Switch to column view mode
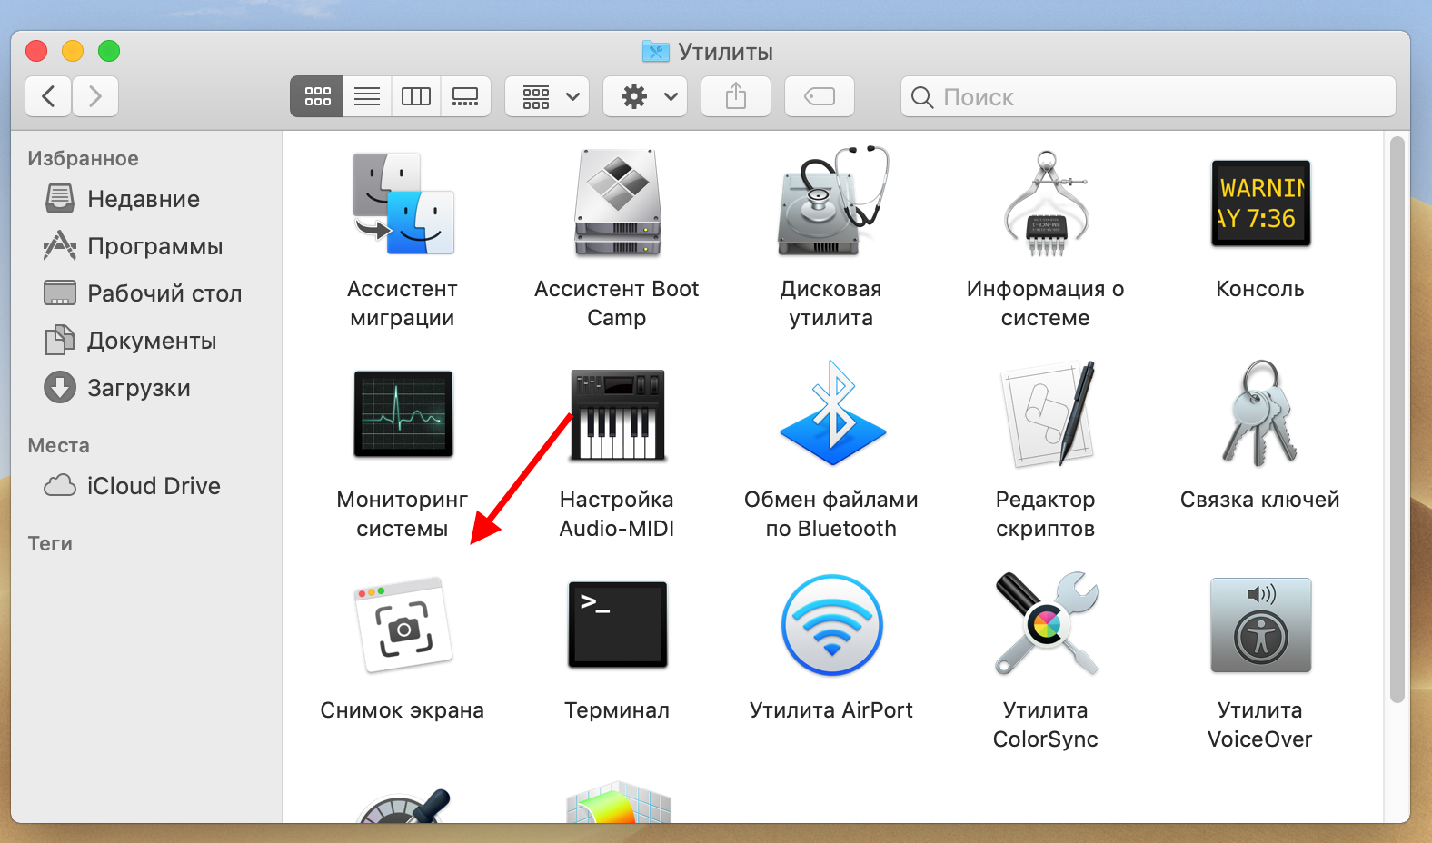The width and height of the screenshot is (1432, 843). click(x=416, y=96)
